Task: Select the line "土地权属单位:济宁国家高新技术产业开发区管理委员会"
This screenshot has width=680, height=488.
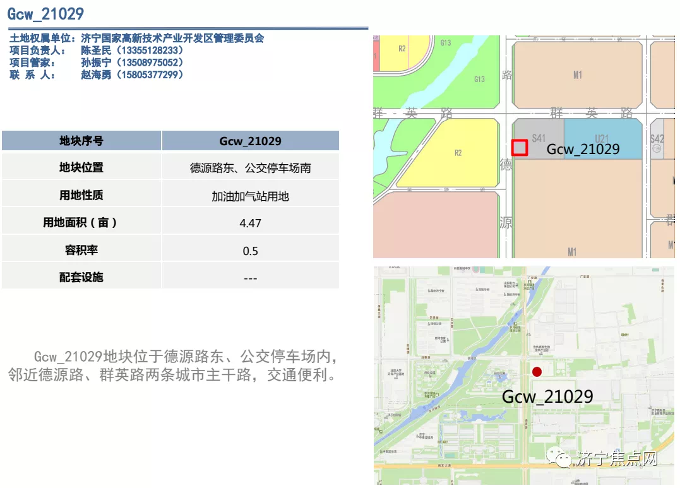Action: (136, 38)
